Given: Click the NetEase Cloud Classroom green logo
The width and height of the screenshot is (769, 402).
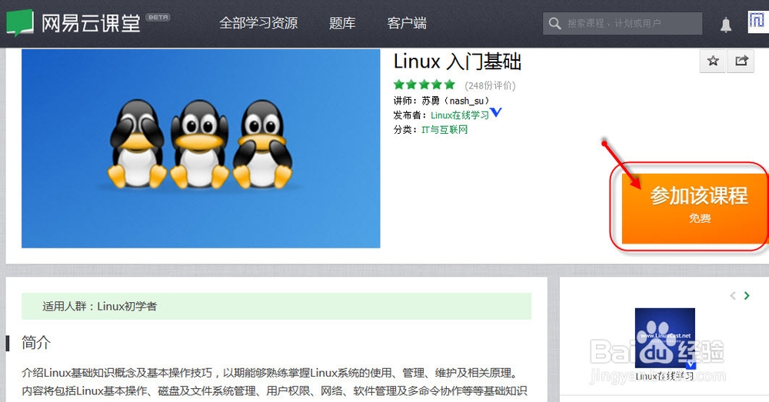Looking at the screenshot, I should [20, 23].
